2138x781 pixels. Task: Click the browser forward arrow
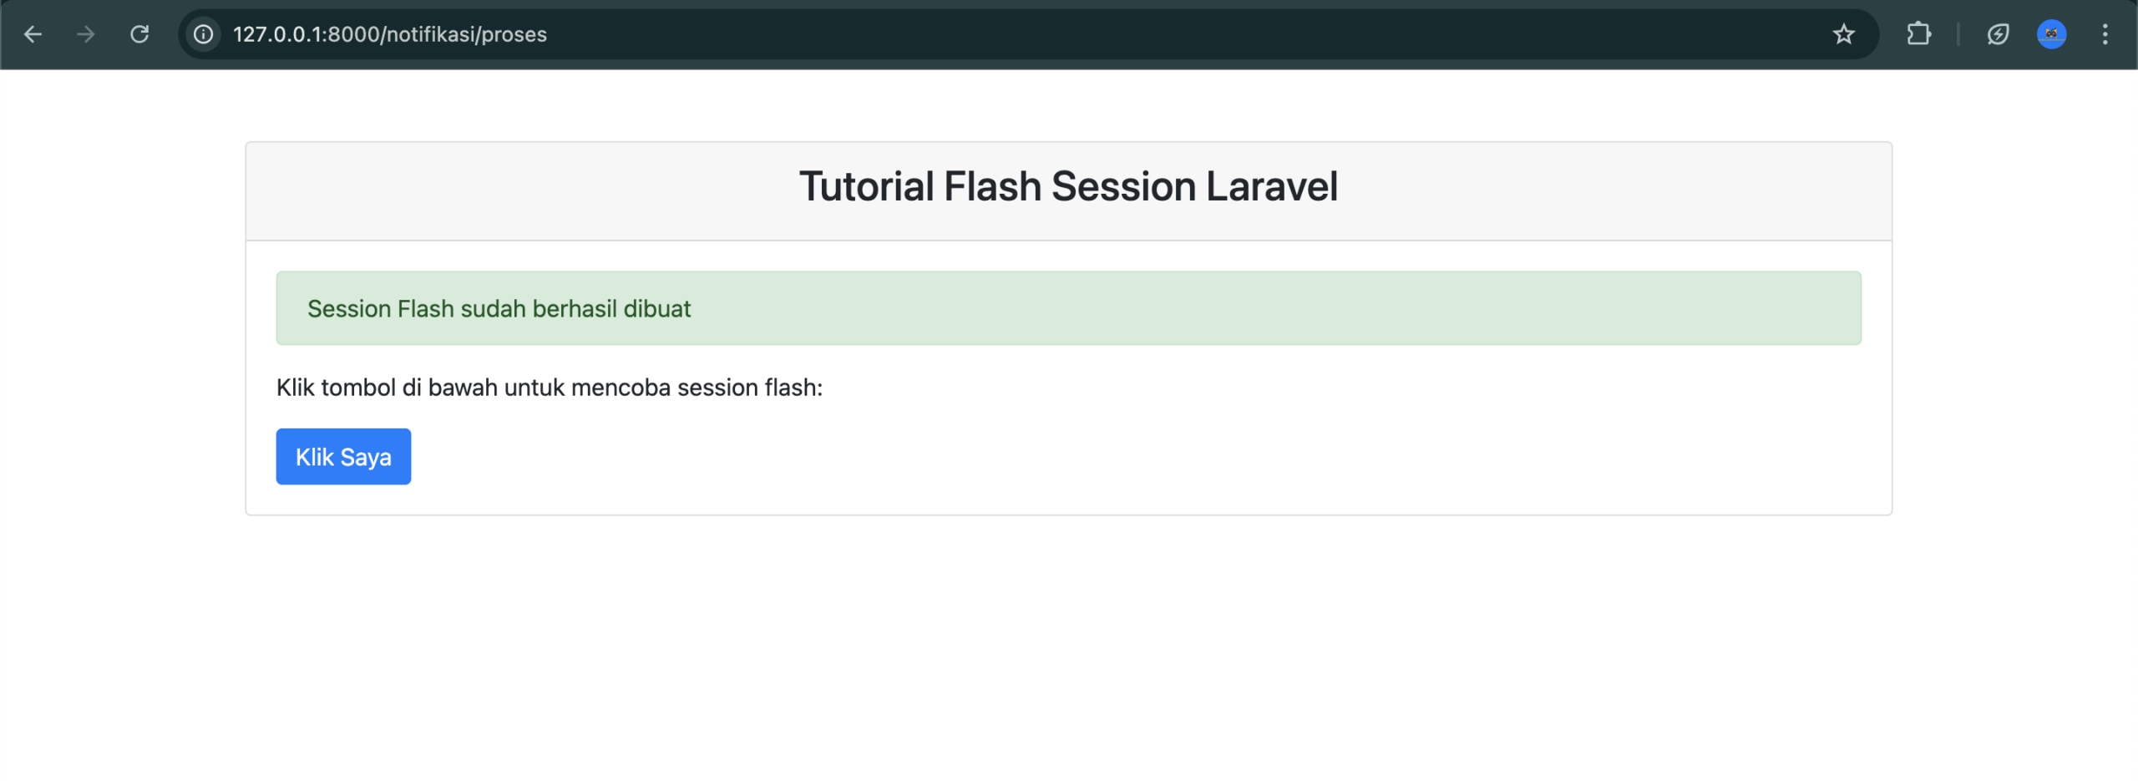(x=85, y=34)
